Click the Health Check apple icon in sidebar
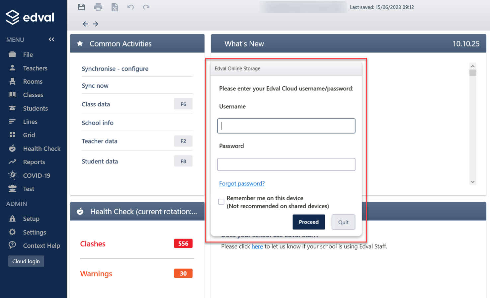490x298 pixels. pos(12,148)
